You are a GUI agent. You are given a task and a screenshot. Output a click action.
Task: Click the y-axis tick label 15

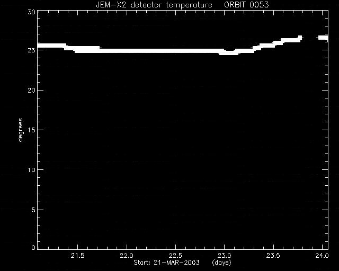pyautogui.click(x=32, y=130)
